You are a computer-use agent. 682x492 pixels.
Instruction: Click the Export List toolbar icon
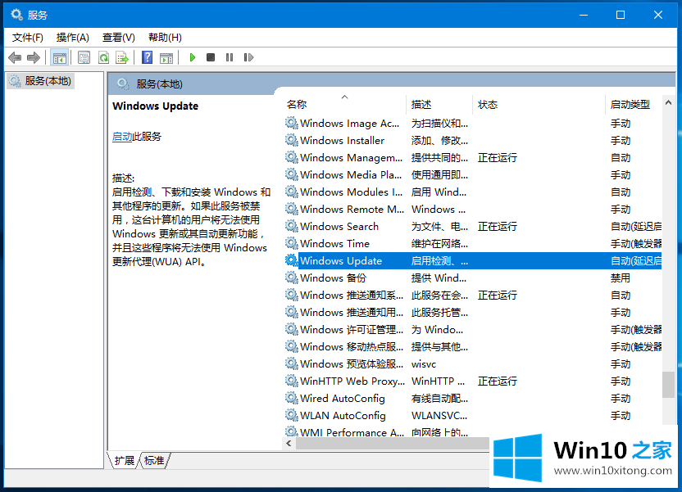coord(122,57)
